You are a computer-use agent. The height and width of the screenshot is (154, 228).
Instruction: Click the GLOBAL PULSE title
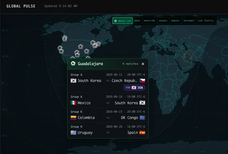pos(21,6)
